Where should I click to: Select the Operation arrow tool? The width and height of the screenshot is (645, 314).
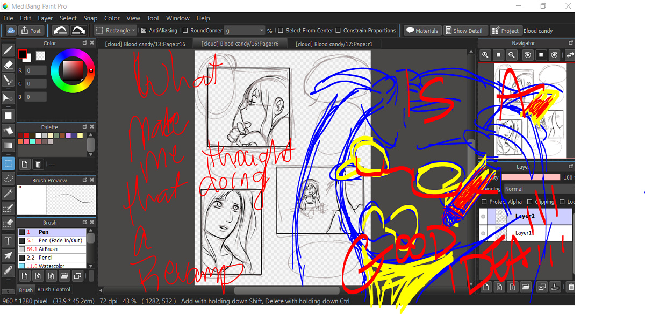[x=8, y=255]
